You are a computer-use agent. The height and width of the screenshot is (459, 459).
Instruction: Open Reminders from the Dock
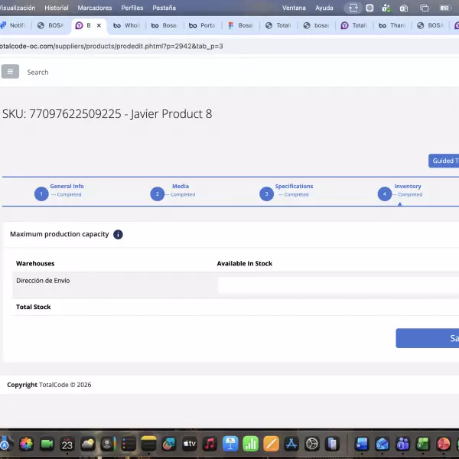129,444
